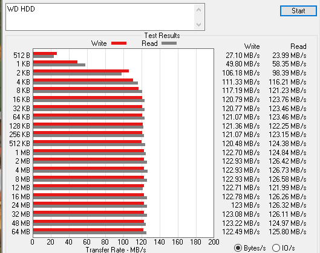
Task: Click the 512 B red write bar
Action: click(x=45, y=54)
